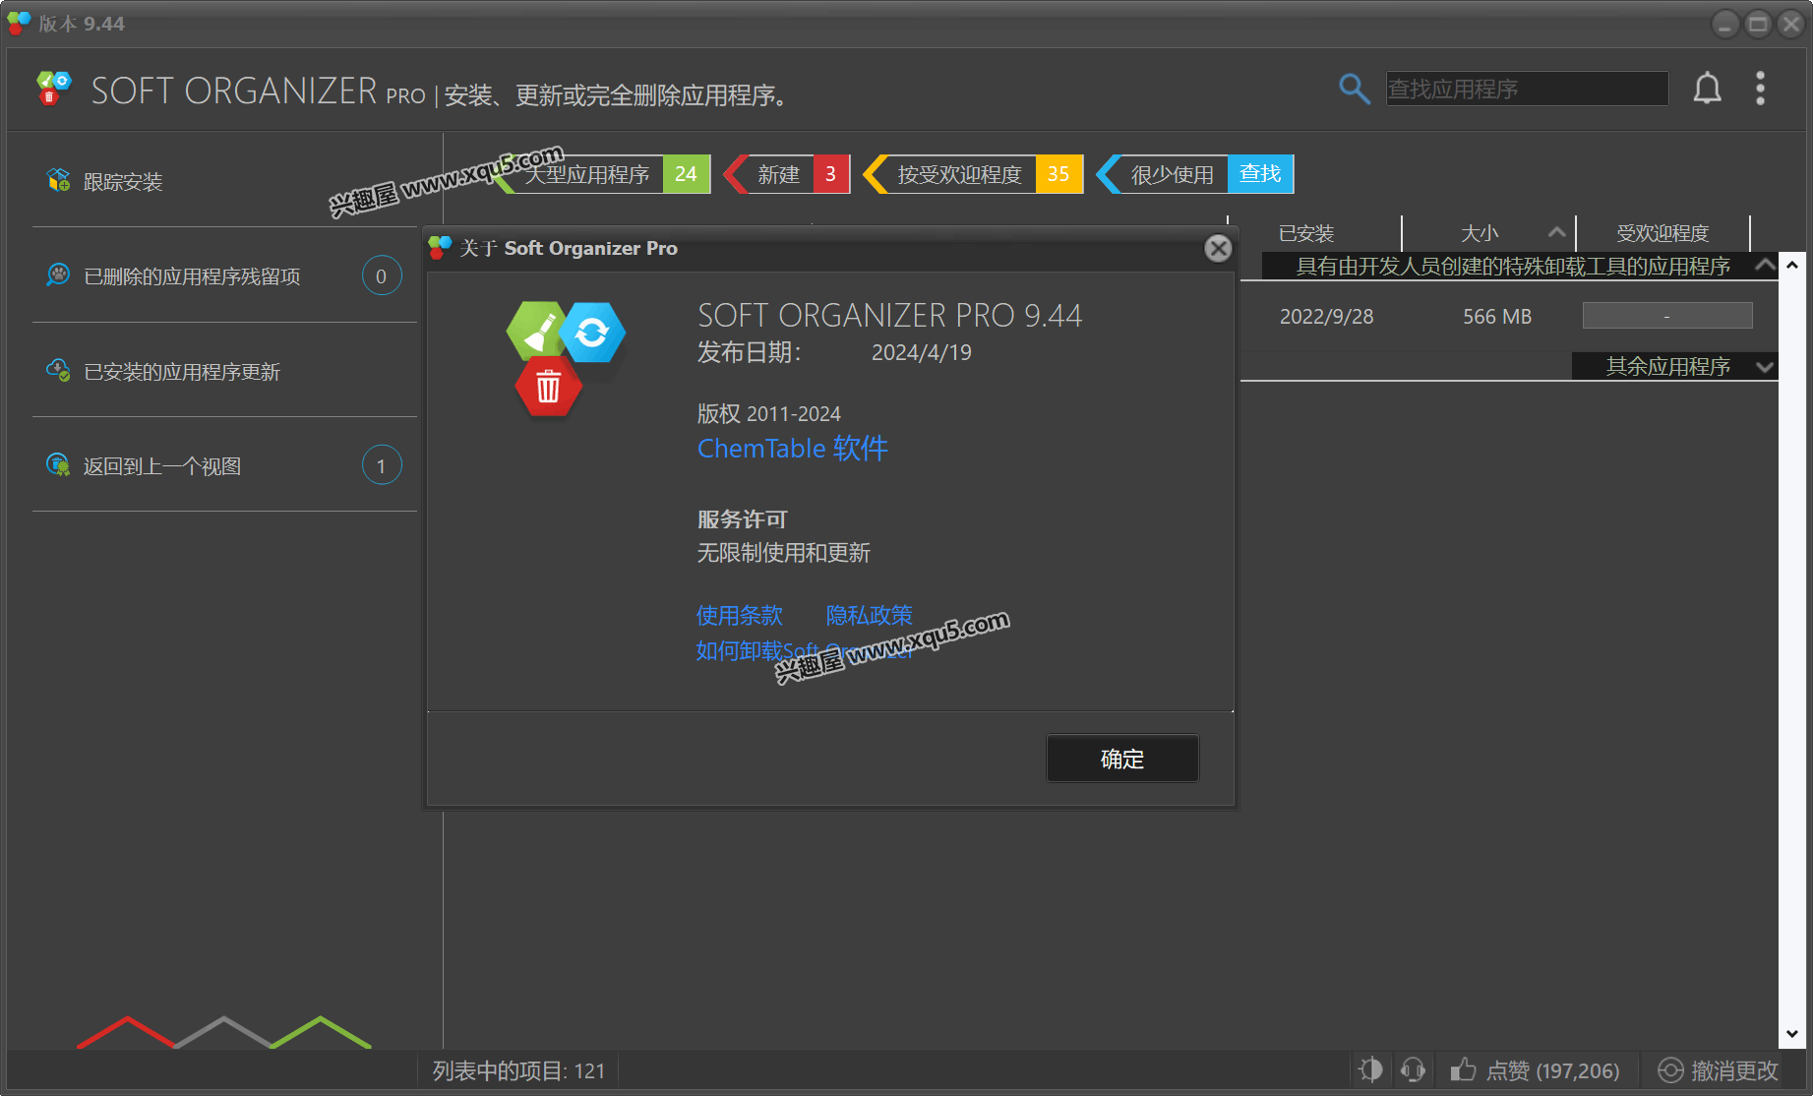The width and height of the screenshot is (1813, 1096).
Task: Click the 跟踪安装 box icon
Action: (x=58, y=180)
